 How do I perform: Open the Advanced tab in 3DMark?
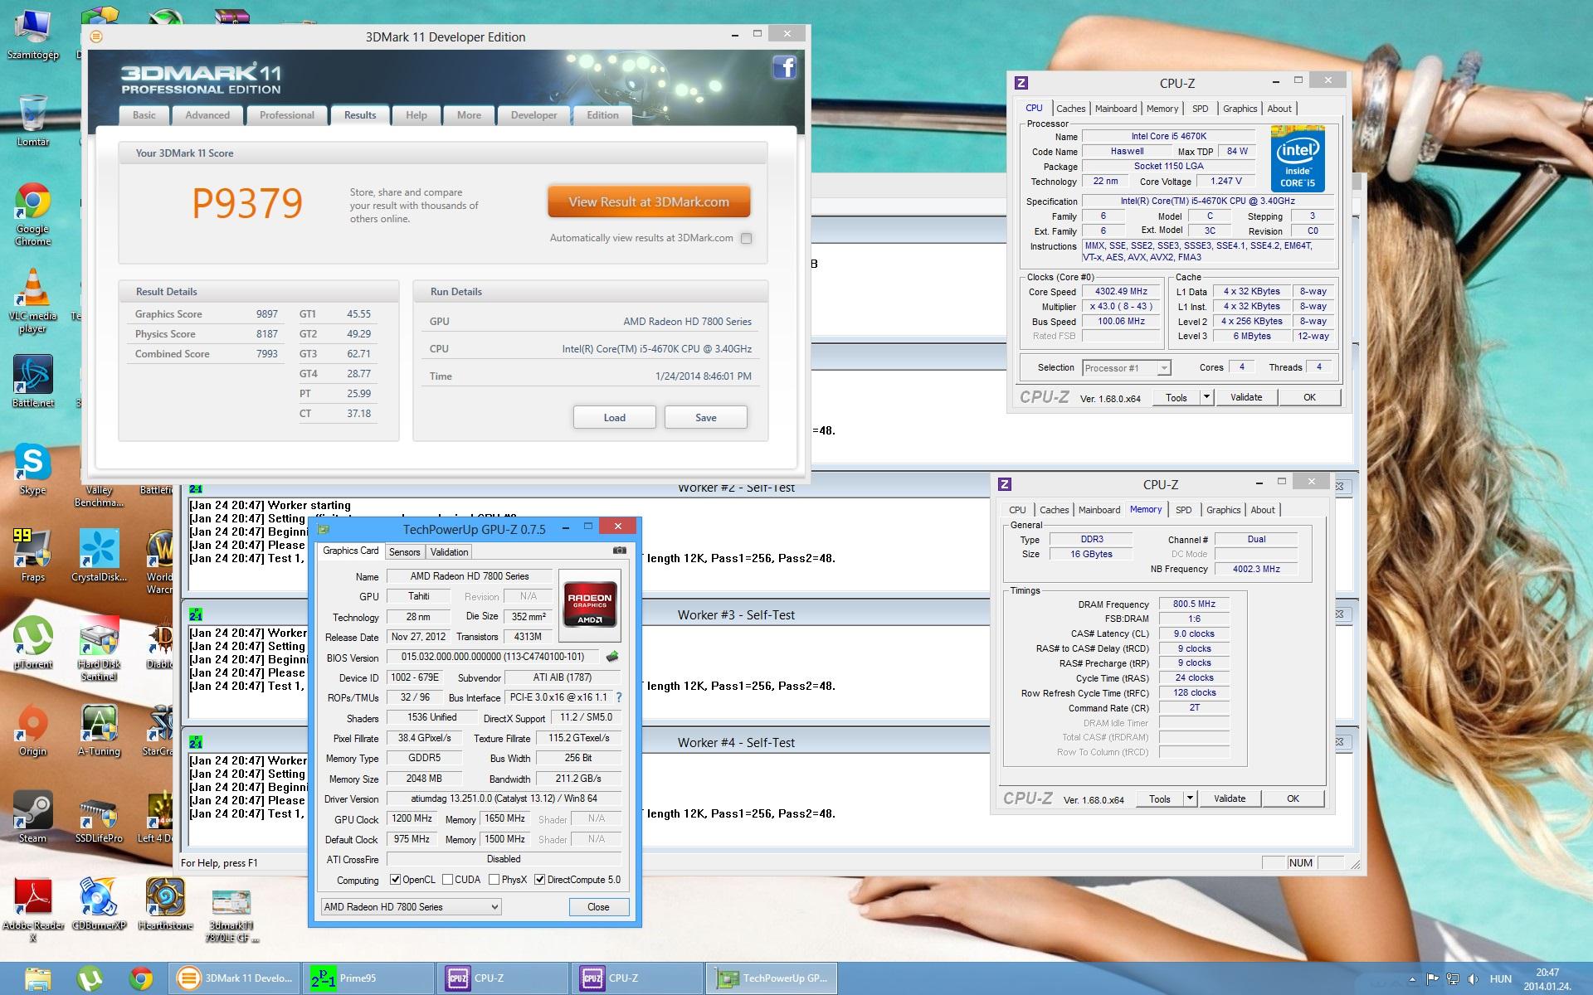pos(207,115)
